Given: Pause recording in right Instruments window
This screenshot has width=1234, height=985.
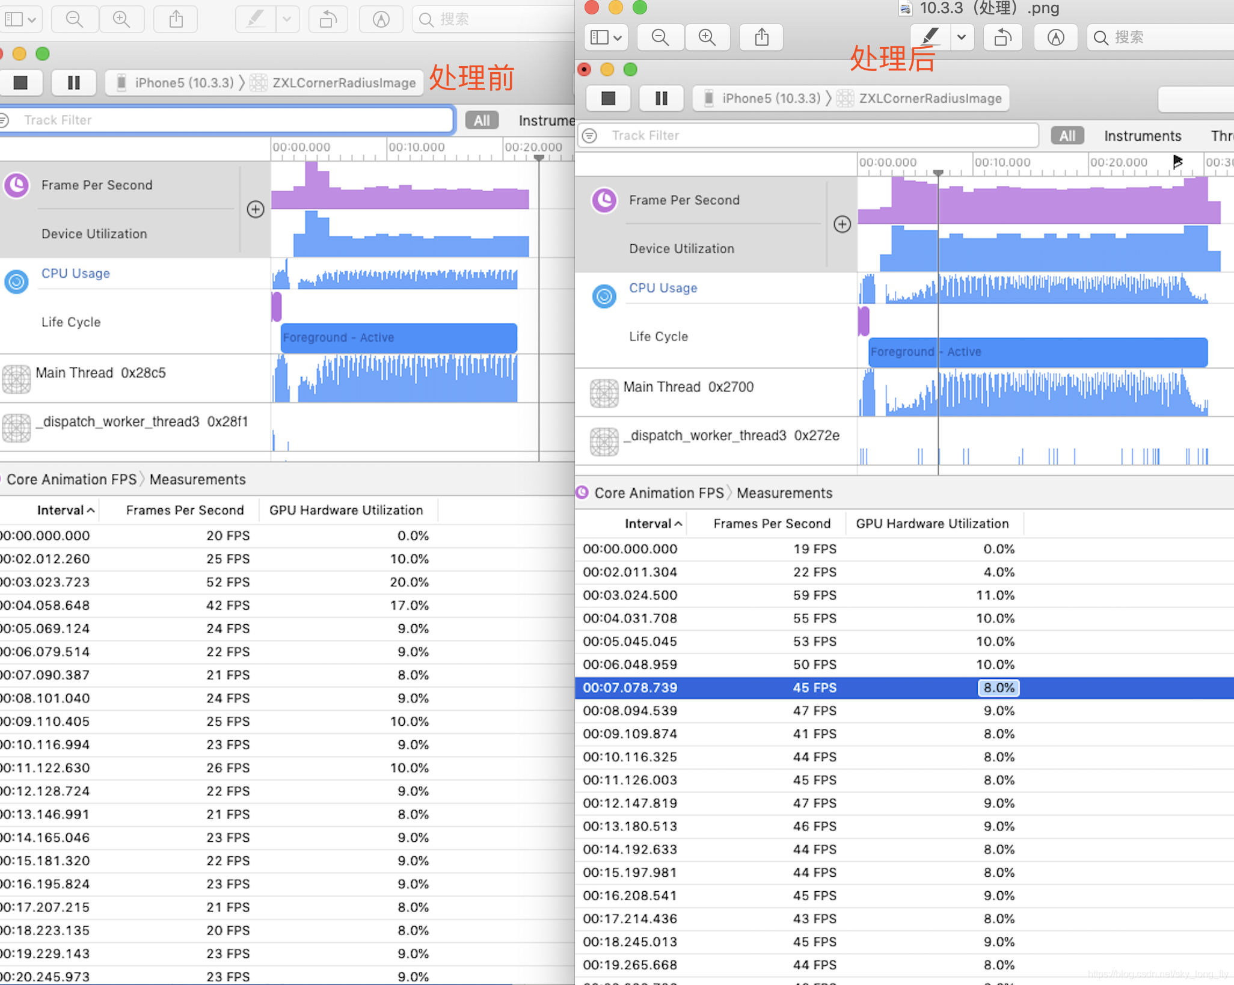Looking at the screenshot, I should pos(662,98).
